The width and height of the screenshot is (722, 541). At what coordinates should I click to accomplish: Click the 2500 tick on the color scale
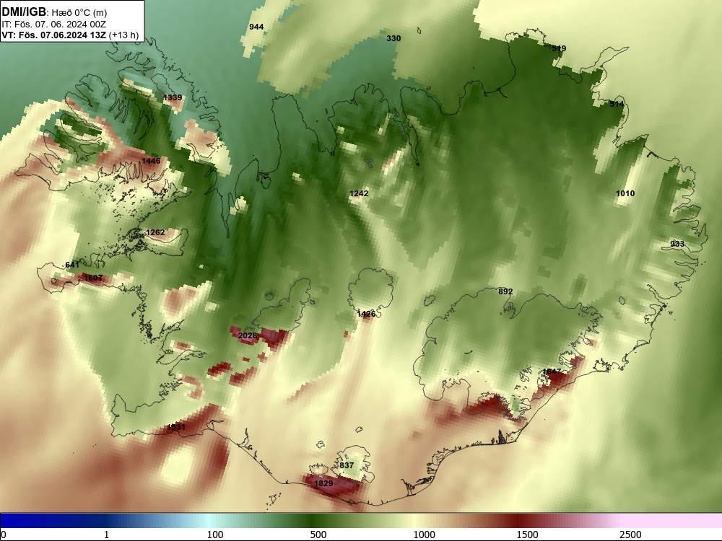click(630, 535)
